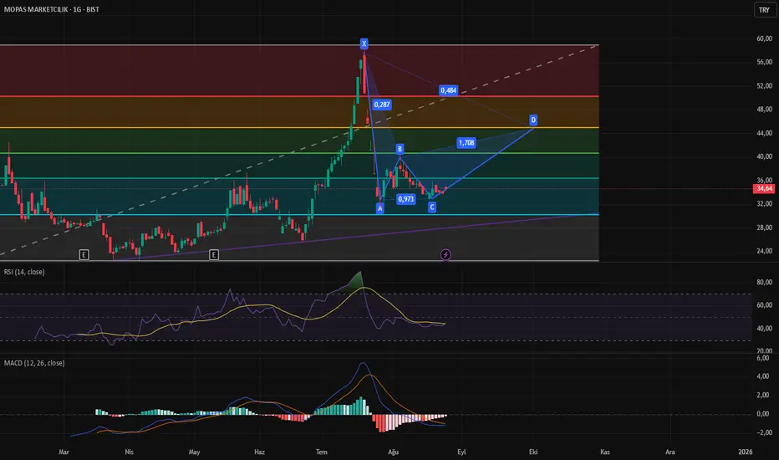779x460 pixels.
Task: Click the 0,973 ratio label
Action: (406, 199)
